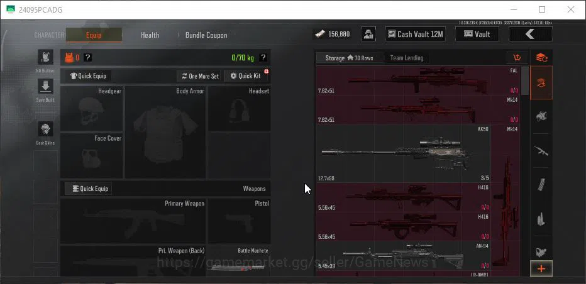Click the cash stack currency icon
This screenshot has height=284, width=586.
pyautogui.click(x=320, y=34)
